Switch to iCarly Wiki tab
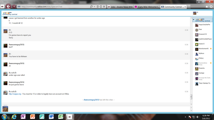 147,7
